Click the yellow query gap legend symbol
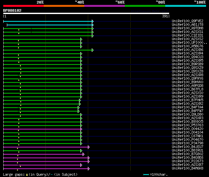Screen dimensions: 209x177 (x=27, y=174)
